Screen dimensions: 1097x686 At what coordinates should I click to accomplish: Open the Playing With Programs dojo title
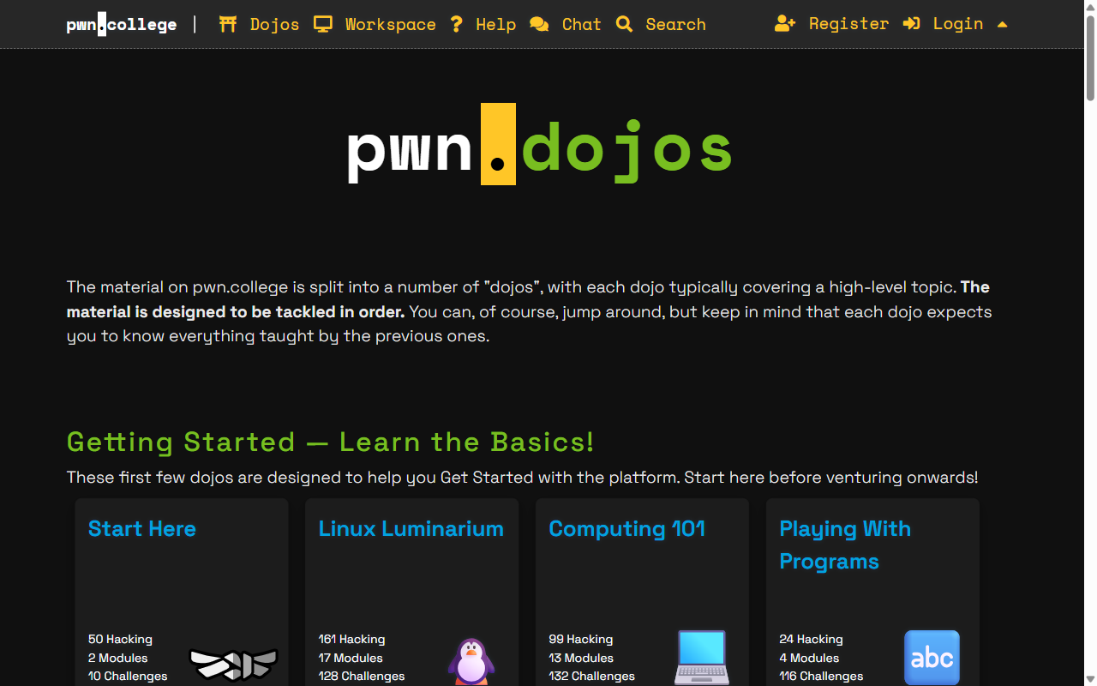845,545
